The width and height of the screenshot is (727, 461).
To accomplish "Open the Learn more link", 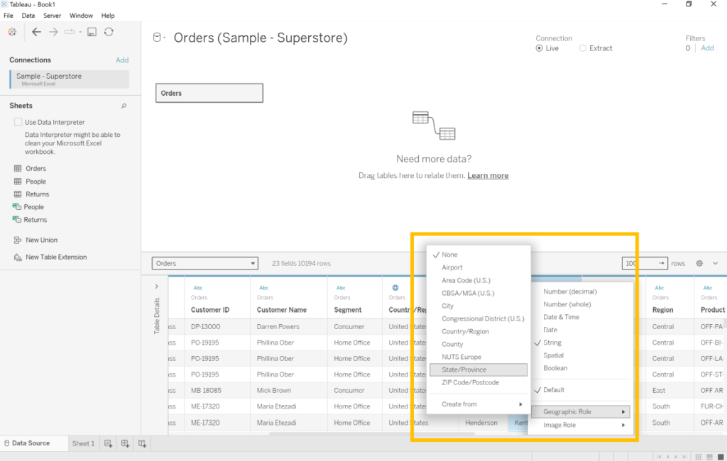I will click(488, 176).
